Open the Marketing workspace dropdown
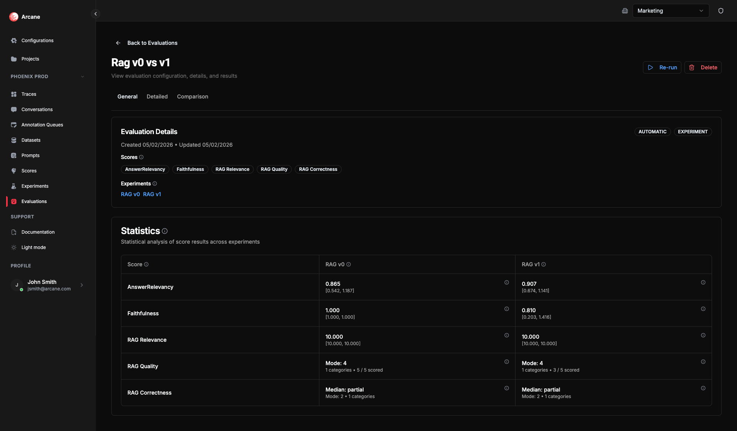Image resolution: width=737 pixels, height=431 pixels. click(671, 11)
